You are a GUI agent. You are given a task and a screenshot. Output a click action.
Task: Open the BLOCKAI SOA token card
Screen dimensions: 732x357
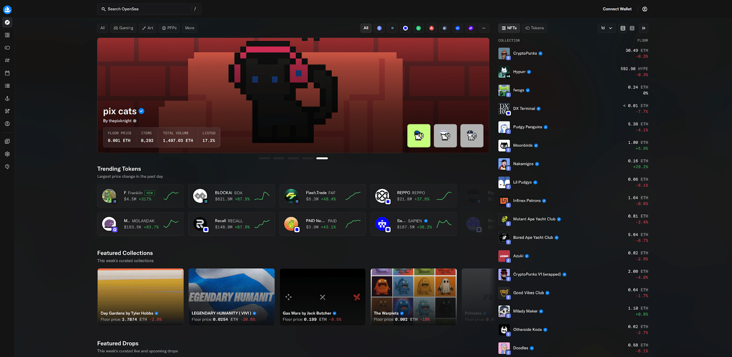pos(231,196)
